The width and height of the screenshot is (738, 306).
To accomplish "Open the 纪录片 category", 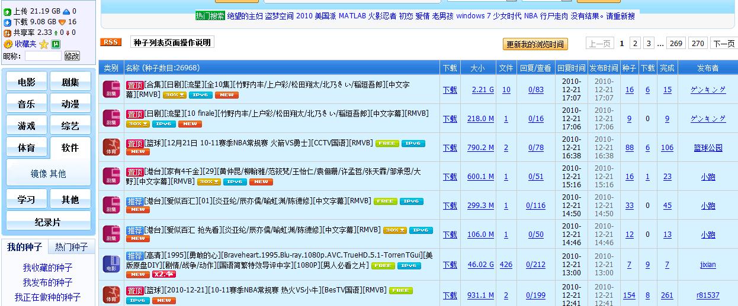I will coord(48,222).
